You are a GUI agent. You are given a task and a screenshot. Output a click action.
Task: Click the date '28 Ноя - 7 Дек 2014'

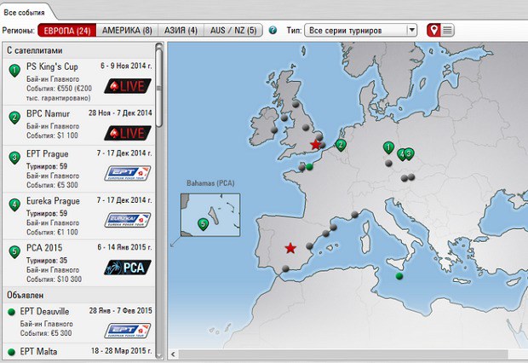pos(120,113)
